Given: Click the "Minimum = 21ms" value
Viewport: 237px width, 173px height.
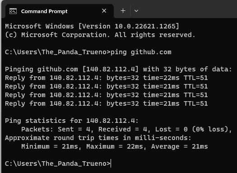Looking at the screenshot, I should (x=50, y=146).
